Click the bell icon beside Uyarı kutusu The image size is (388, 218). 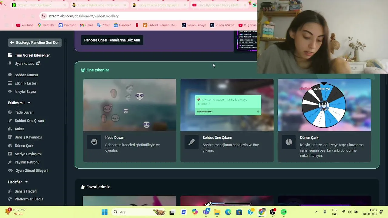10,64
